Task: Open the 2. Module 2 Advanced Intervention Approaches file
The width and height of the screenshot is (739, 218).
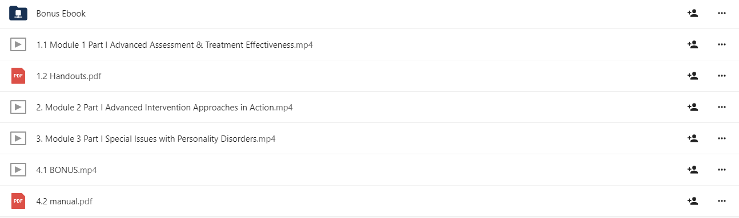Action: tap(164, 107)
